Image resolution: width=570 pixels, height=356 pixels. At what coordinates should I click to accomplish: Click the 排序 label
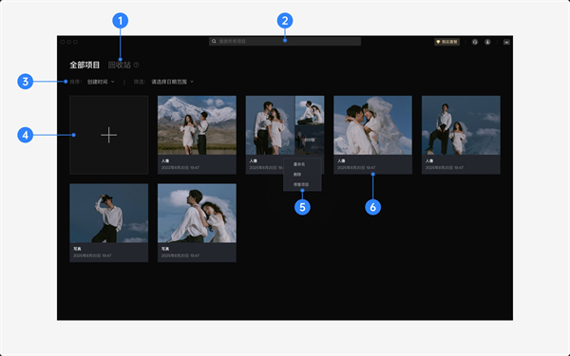coord(75,82)
